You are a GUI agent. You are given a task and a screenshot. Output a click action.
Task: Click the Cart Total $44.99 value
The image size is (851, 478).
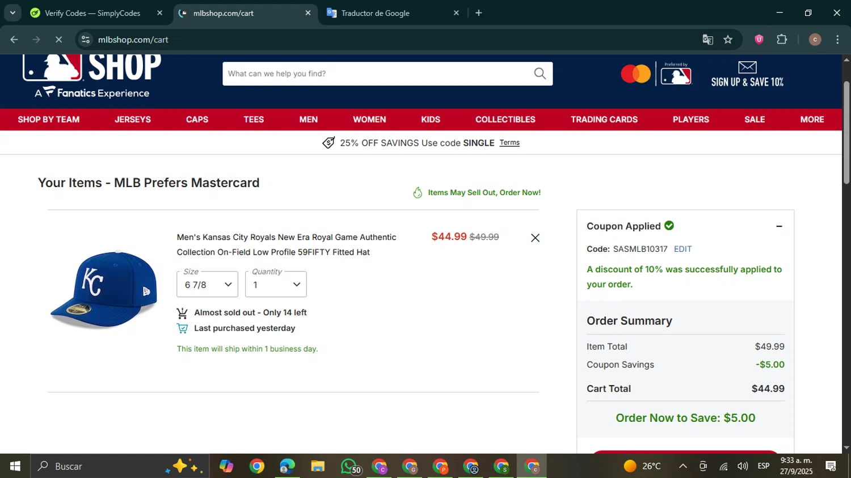(768, 389)
